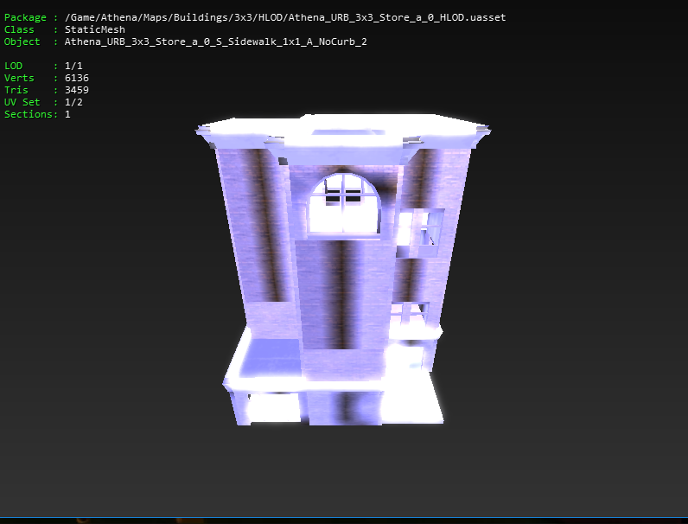Click the Tris count 3459
Image resolution: width=688 pixels, height=524 pixels.
coord(77,90)
